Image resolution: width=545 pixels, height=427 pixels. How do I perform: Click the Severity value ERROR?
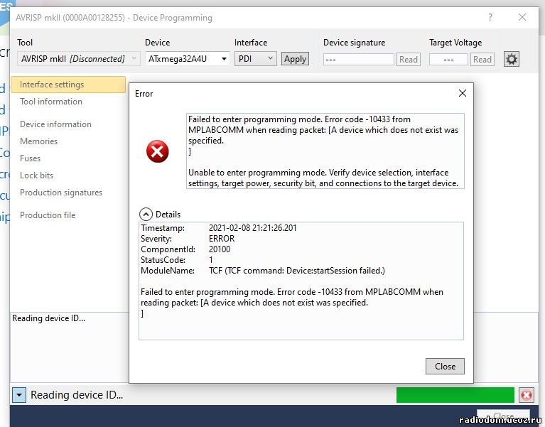coord(222,239)
